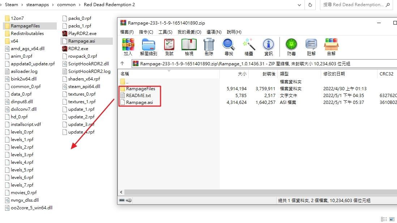Click the Info (資訊) toolbar icon

tap(268, 47)
